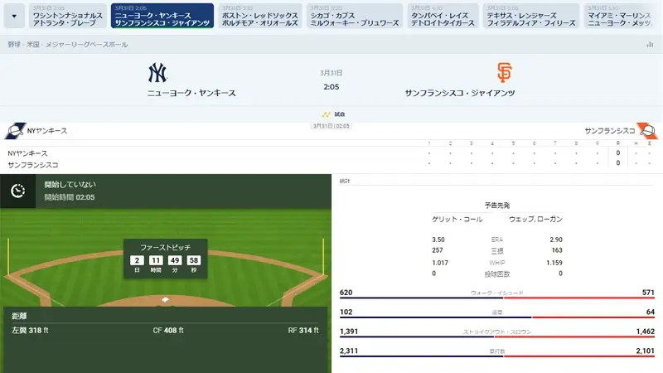Click the 3月31日 match date
Screen dimensions: 663x373
coord(331,73)
